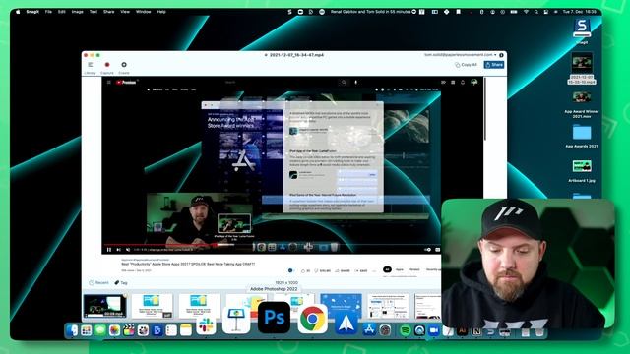Screen dimensions: 630x354
Task: Open the Image menu
Action: click(x=77, y=12)
